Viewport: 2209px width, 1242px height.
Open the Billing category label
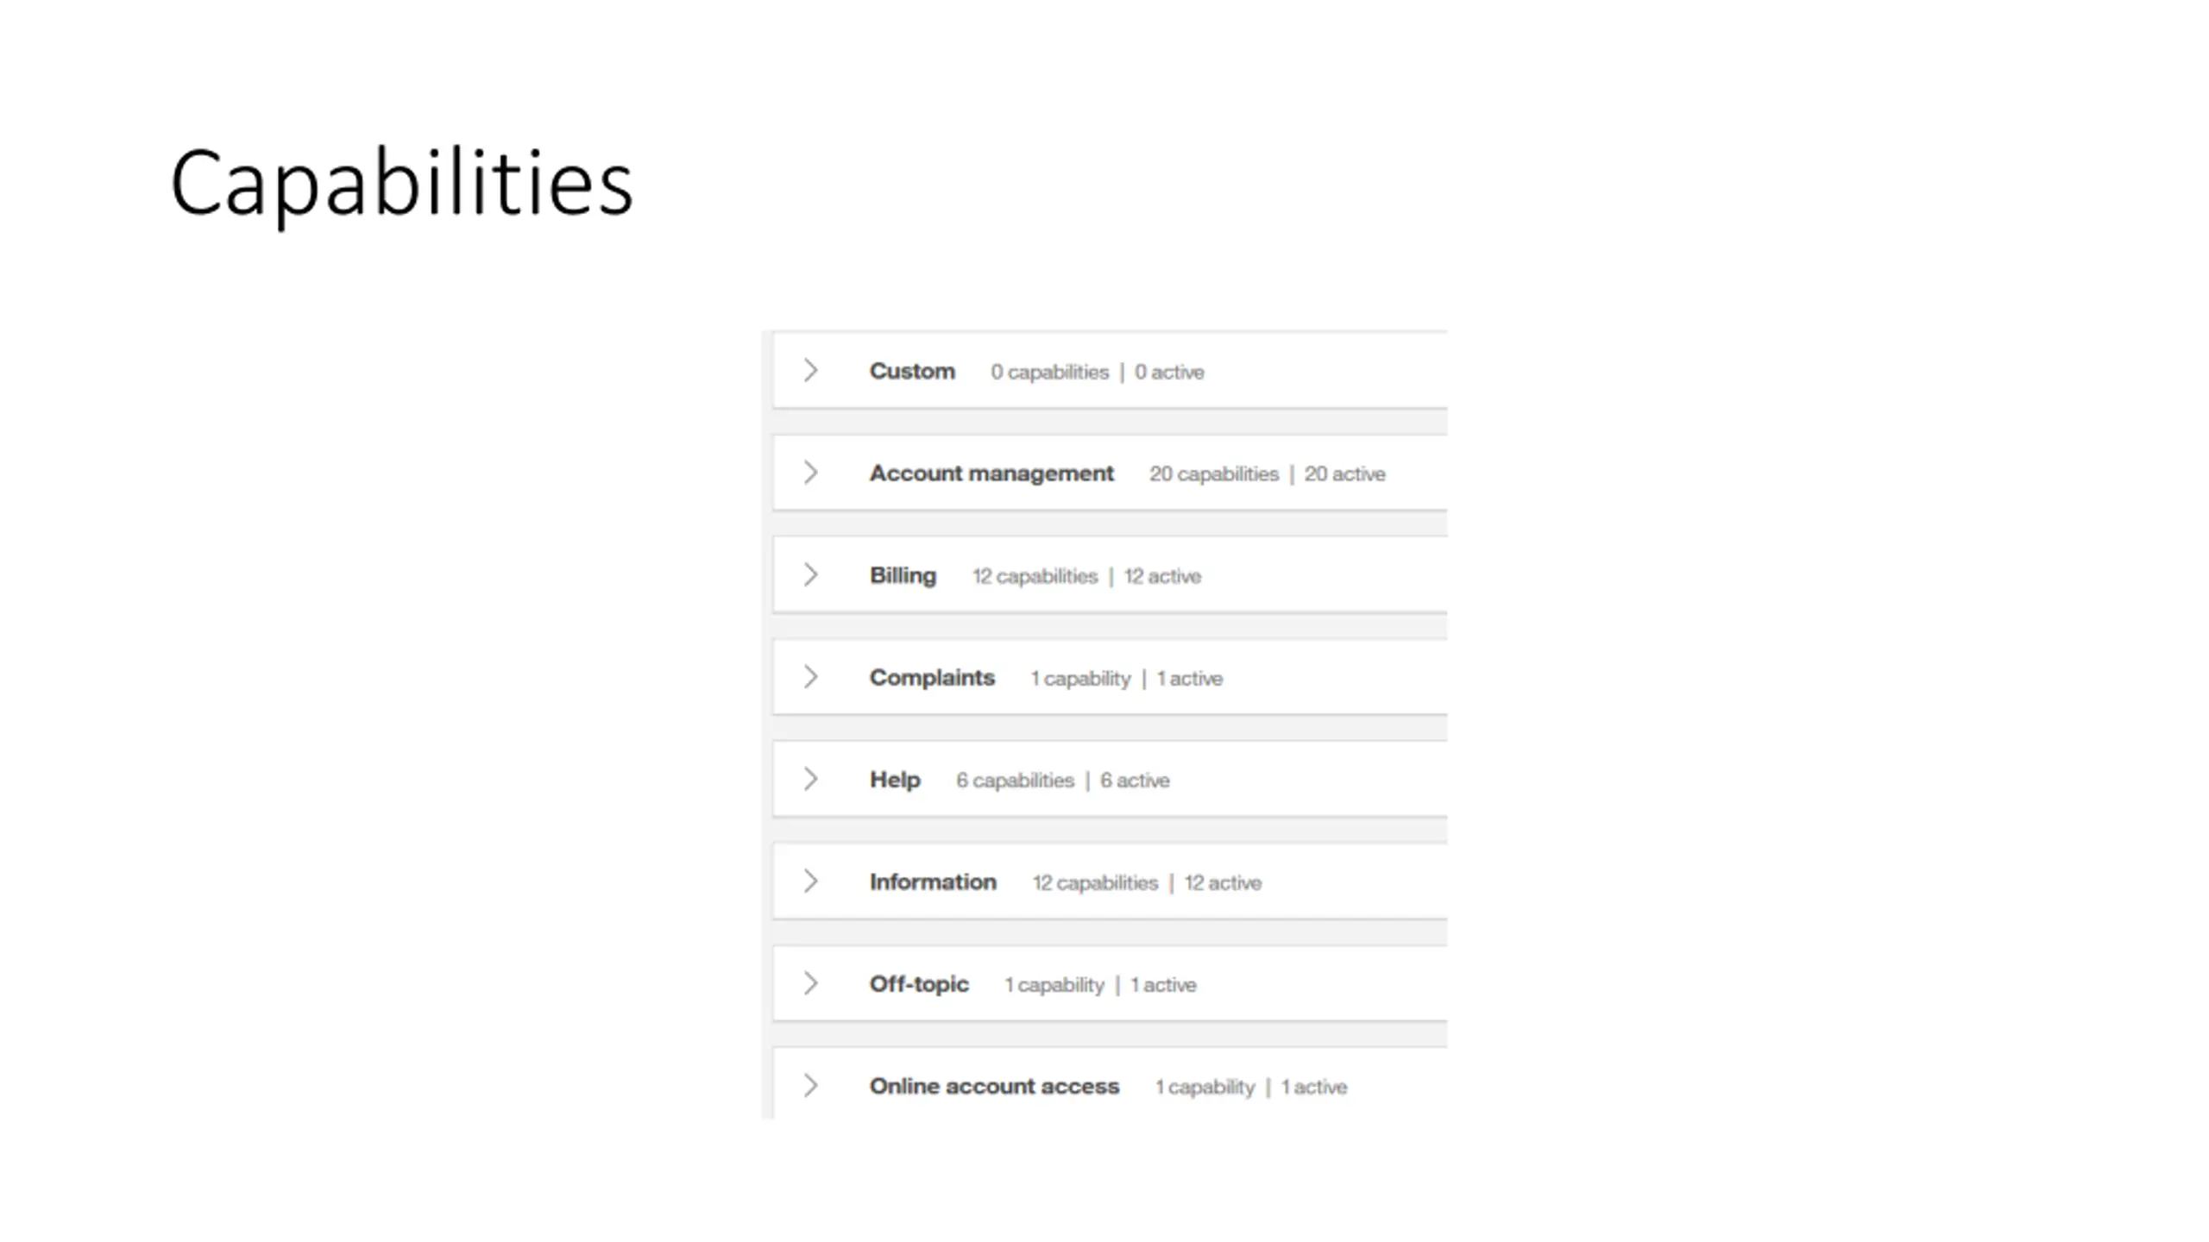[x=903, y=575]
